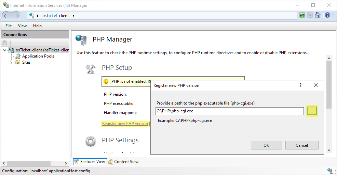This screenshot has height=175, width=337.
Task: Select osTicket-client server in Connections tree
Action: click(42, 50)
